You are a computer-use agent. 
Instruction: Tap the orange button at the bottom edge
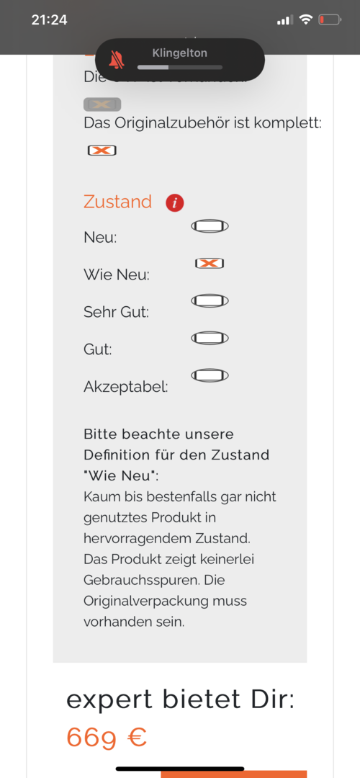click(x=233, y=774)
